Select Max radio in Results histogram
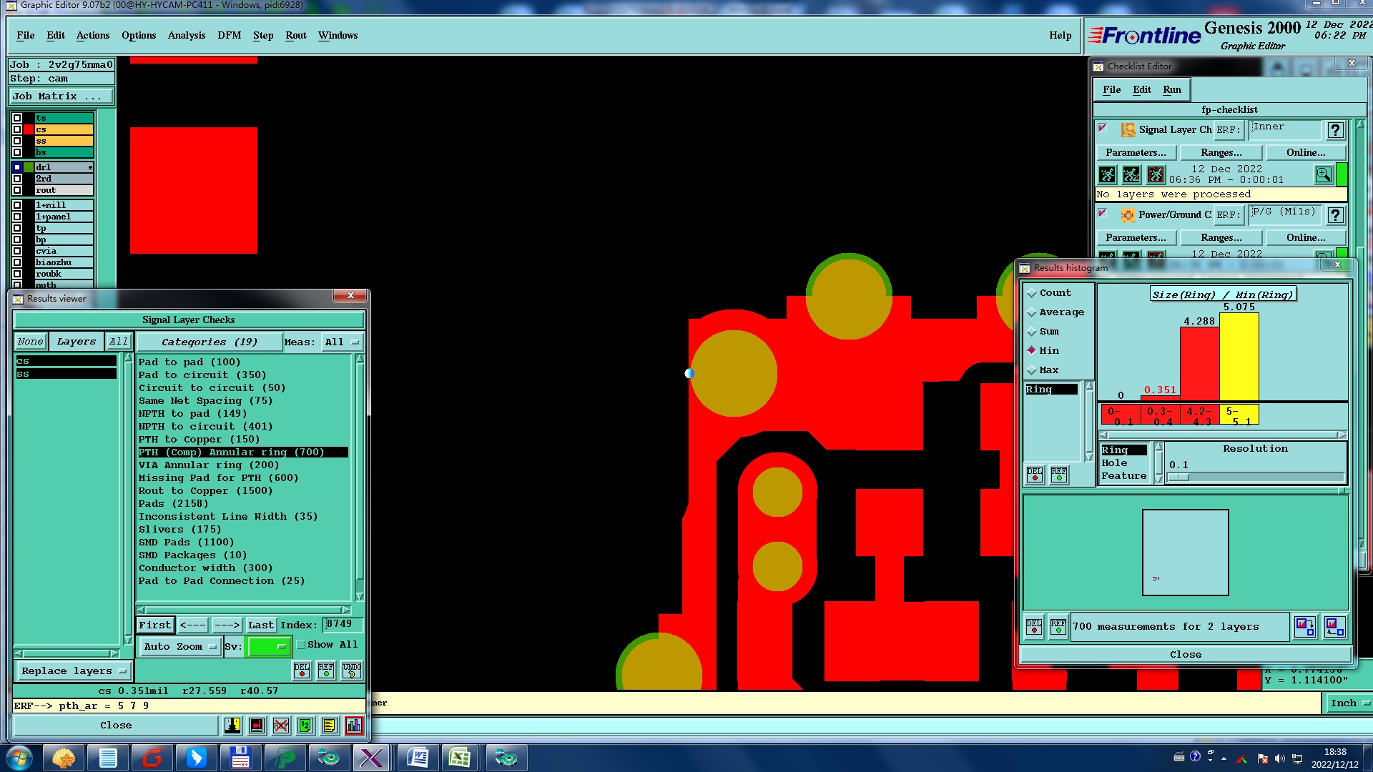The height and width of the screenshot is (772, 1373). coord(1032,370)
